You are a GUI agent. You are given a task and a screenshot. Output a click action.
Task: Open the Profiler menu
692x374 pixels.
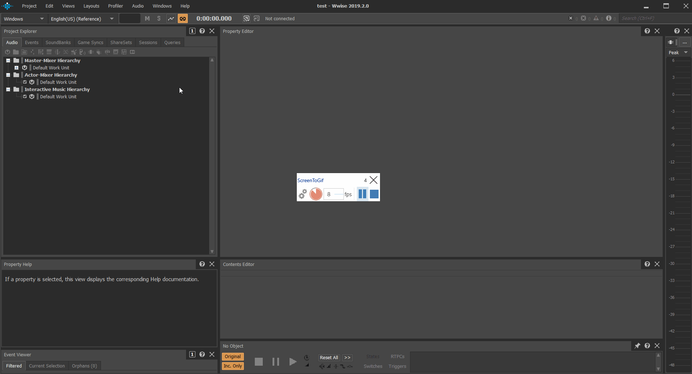pyautogui.click(x=115, y=6)
